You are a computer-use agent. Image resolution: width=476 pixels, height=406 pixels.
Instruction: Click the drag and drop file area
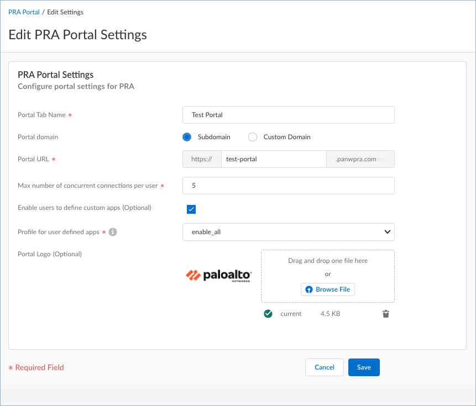pyautogui.click(x=328, y=265)
